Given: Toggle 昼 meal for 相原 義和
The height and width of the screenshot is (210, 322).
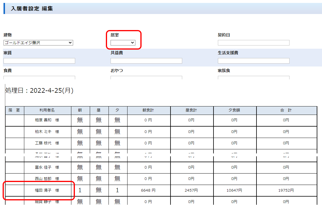Looking at the screenshot, I should click(99, 120).
